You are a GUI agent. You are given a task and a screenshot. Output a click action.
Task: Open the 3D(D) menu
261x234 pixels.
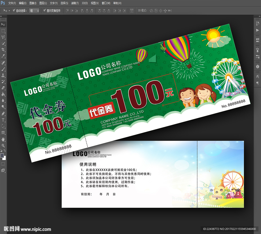[x=85, y=3]
